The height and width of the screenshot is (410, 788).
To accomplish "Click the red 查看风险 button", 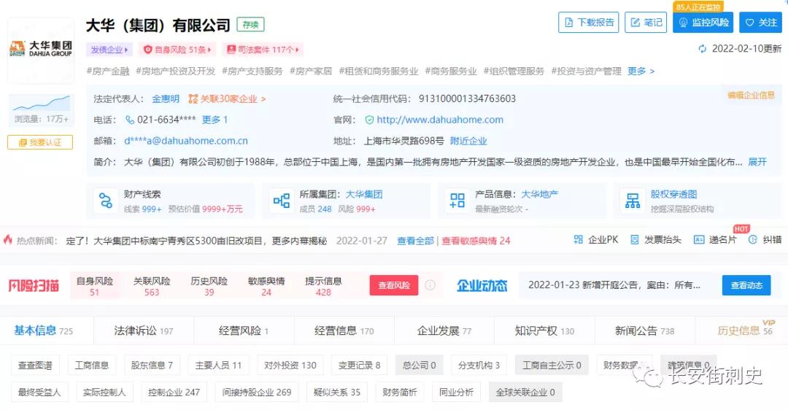I will pos(394,285).
